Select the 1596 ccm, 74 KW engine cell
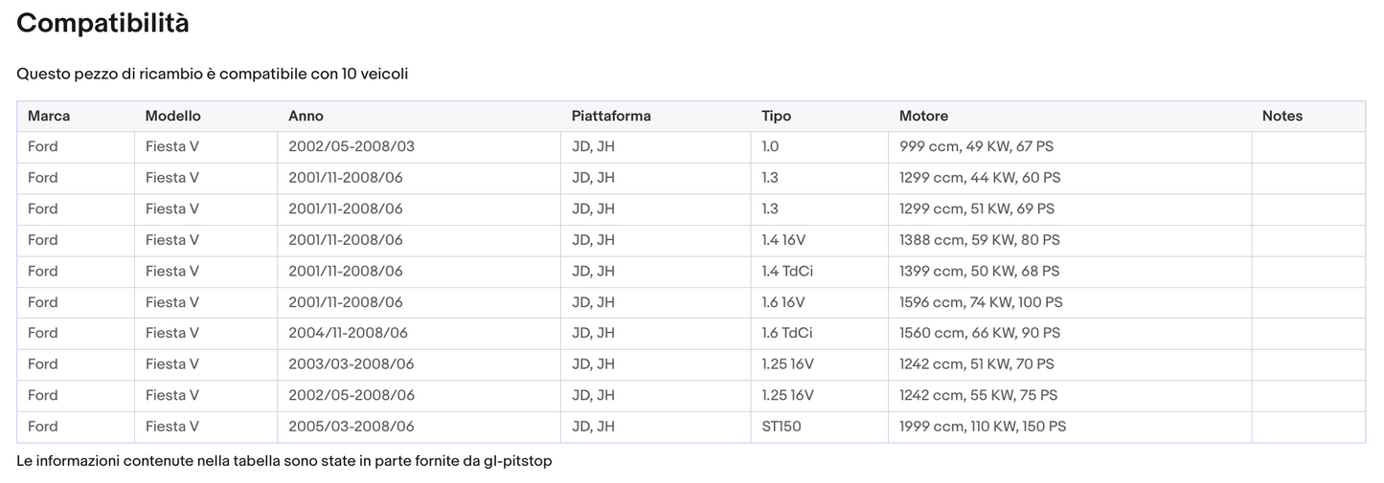Screen dimensions: 1384x483 pyautogui.click(x=981, y=302)
